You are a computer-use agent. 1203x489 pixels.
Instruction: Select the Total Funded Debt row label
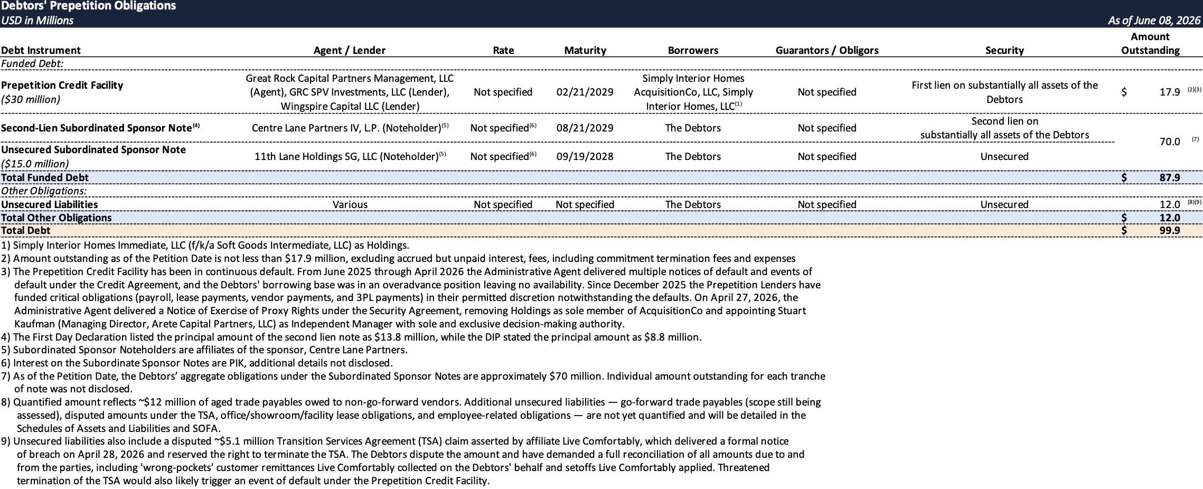pyautogui.click(x=45, y=177)
